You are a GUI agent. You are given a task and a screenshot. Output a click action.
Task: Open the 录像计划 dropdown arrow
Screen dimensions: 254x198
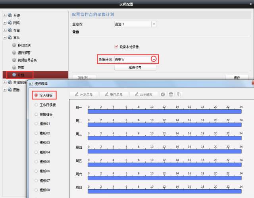tap(154, 59)
